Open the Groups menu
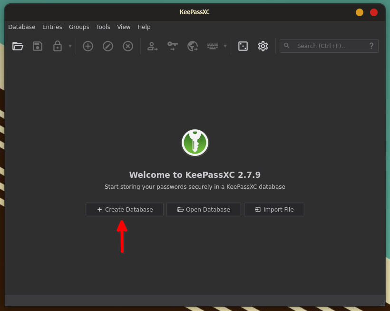The width and height of the screenshot is (390, 311). (x=79, y=27)
